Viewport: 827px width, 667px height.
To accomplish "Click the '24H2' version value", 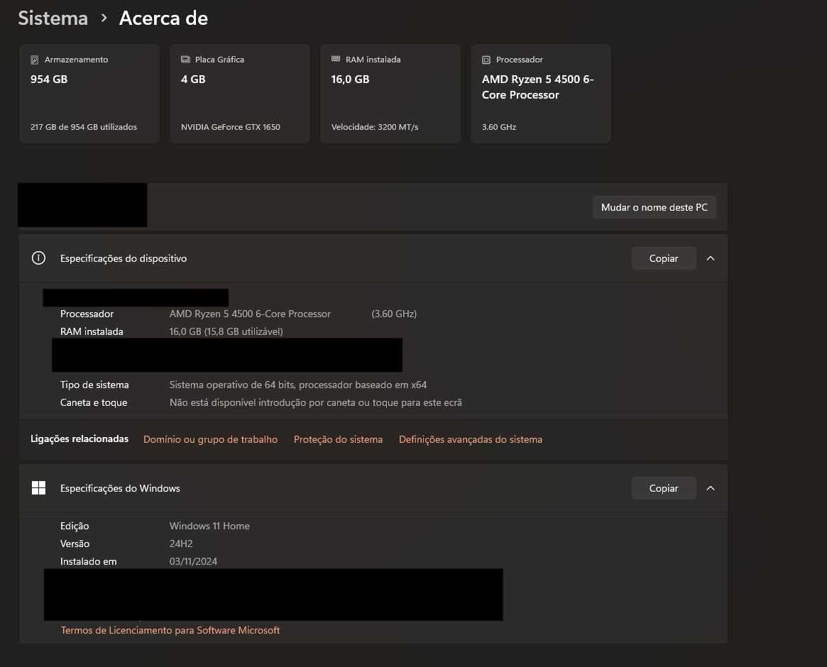I will pyautogui.click(x=181, y=544).
